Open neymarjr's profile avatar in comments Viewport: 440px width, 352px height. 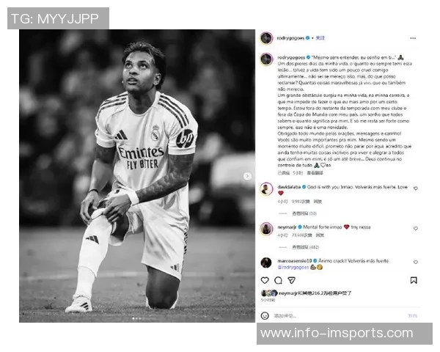coord(266,229)
